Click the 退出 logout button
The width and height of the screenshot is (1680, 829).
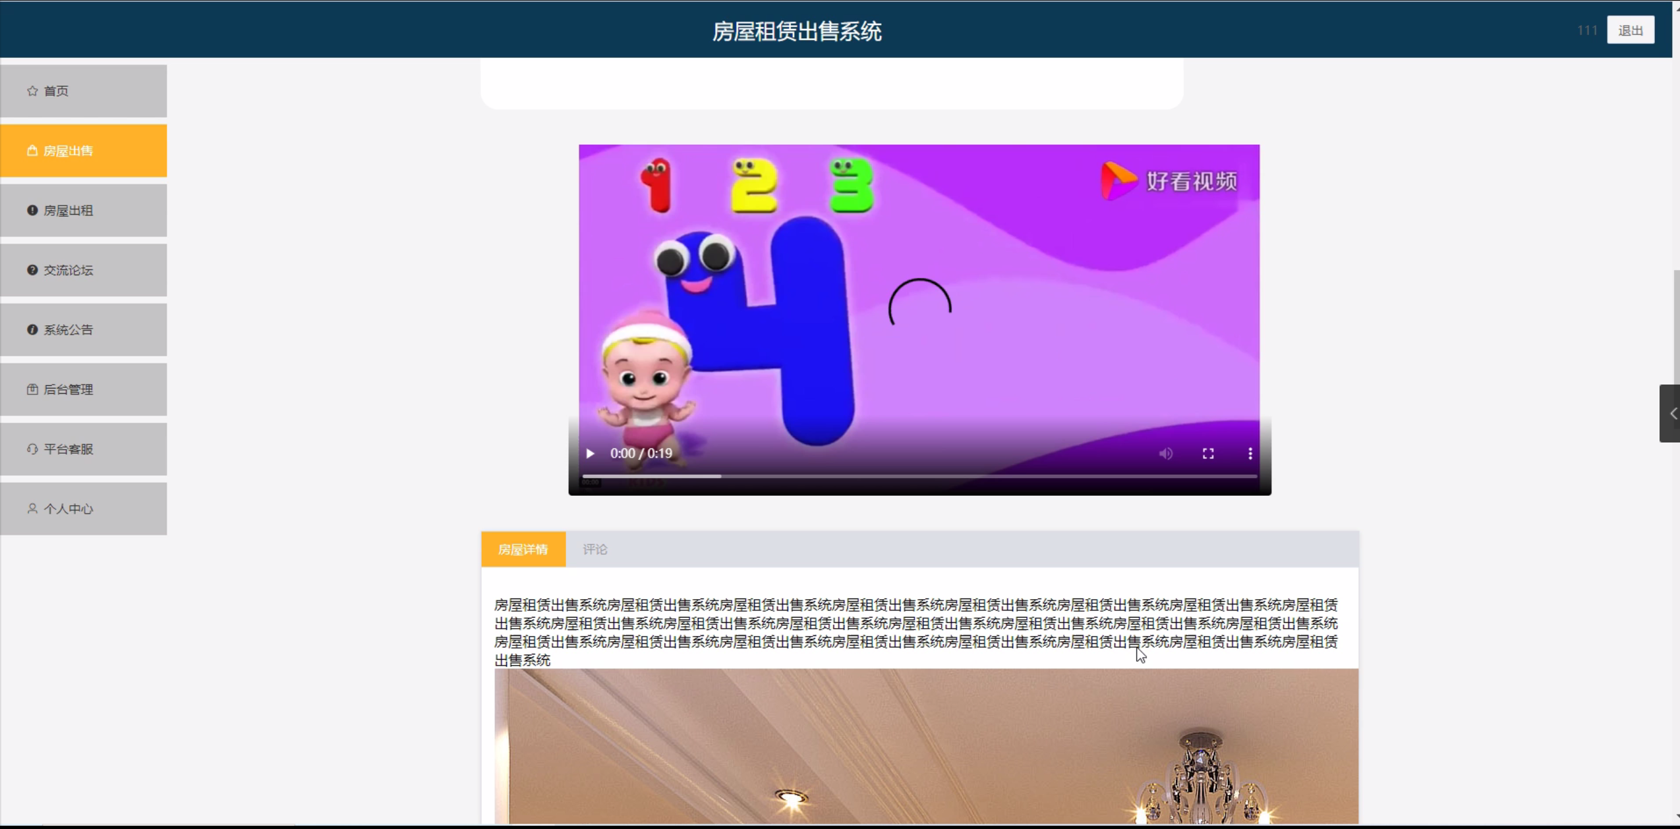tap(1630, 30)
